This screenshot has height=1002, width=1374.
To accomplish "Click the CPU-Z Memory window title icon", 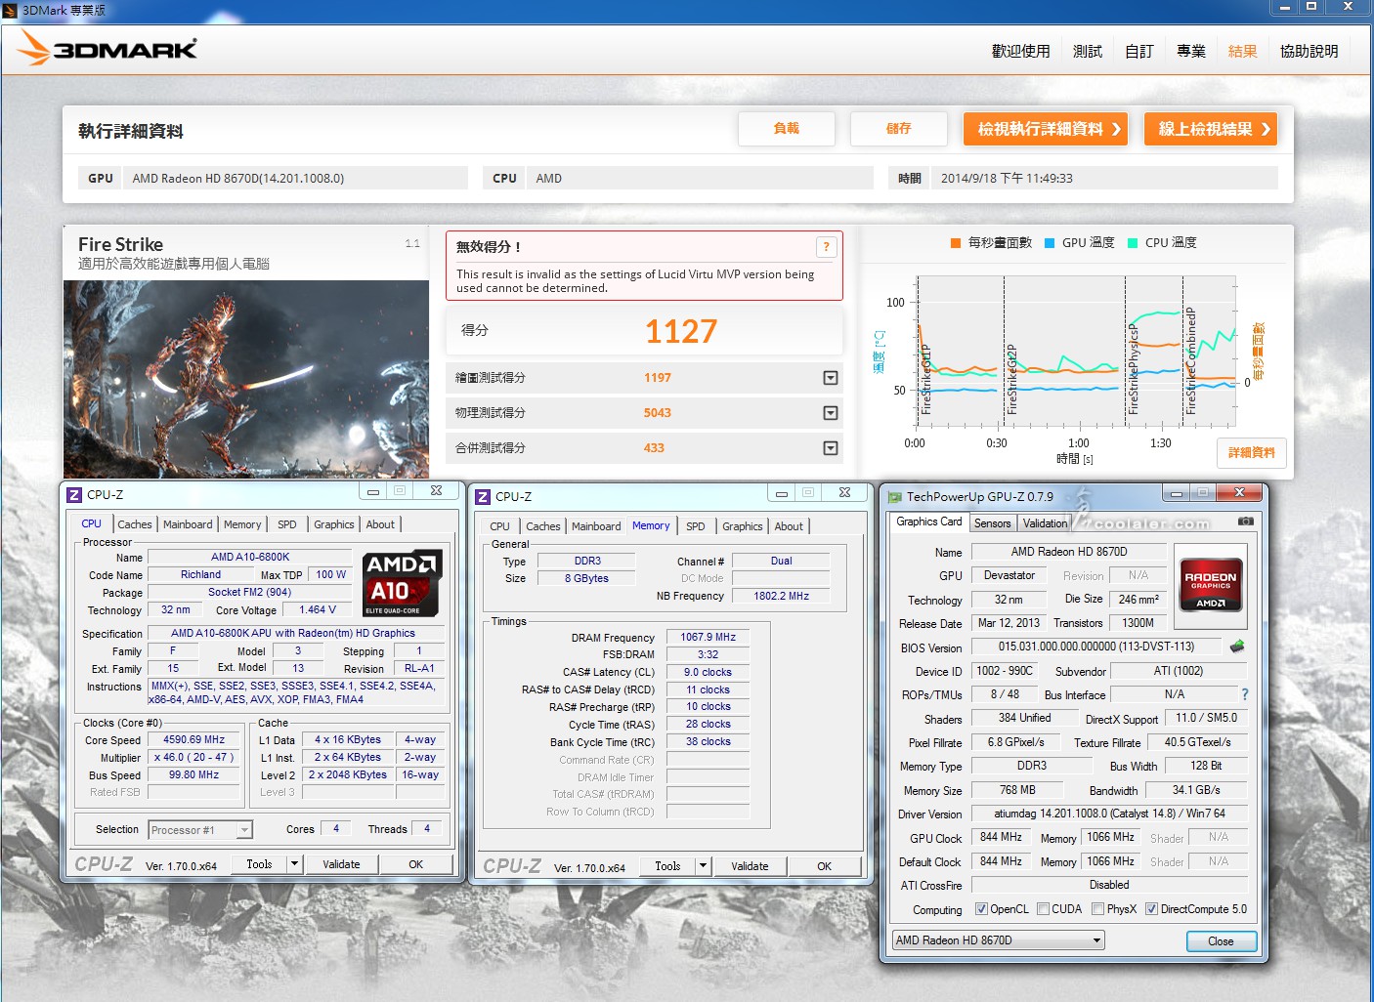I will (x=483, y=496).
